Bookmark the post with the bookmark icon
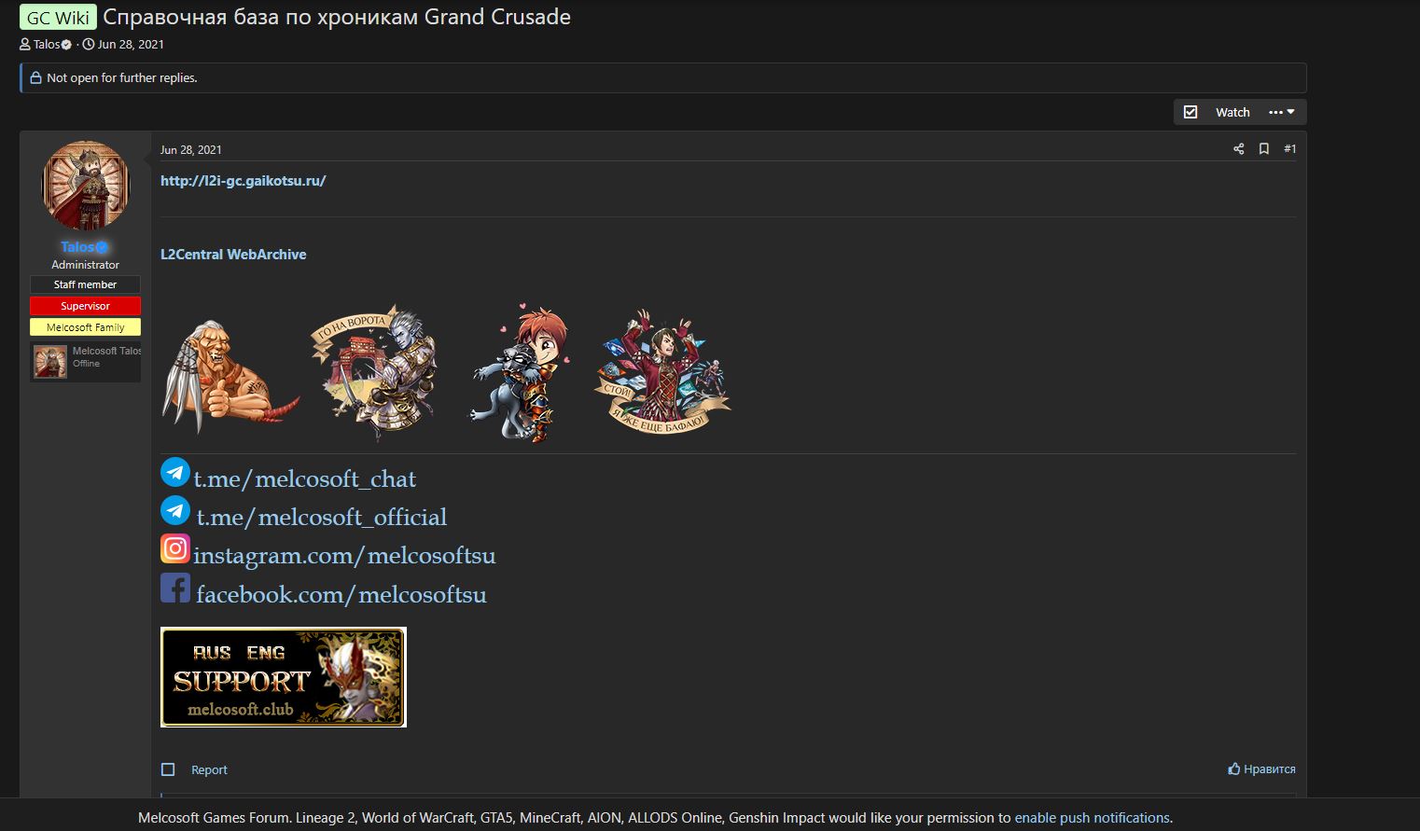This screenshot has width=1420, height=831. click(x=1264, y=149)
